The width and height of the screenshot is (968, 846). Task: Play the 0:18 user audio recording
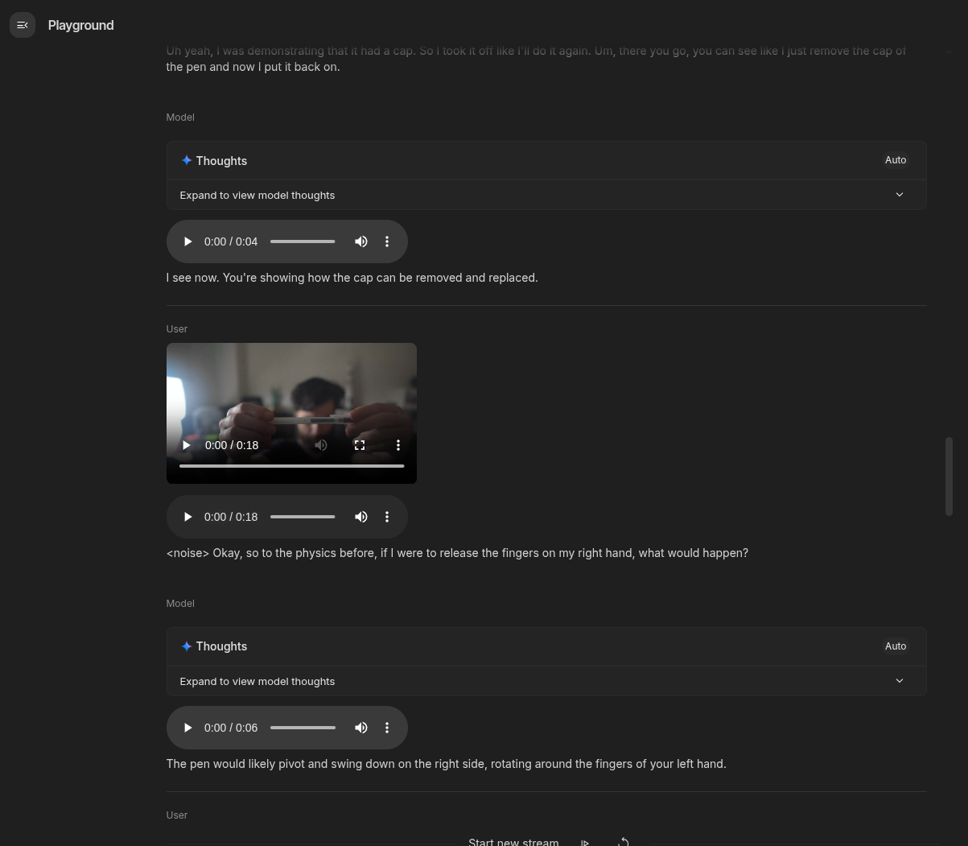pos(187,517)
